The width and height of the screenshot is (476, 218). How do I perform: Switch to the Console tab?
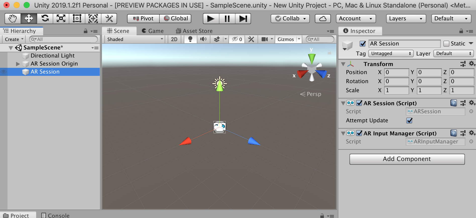coord(55,215)
